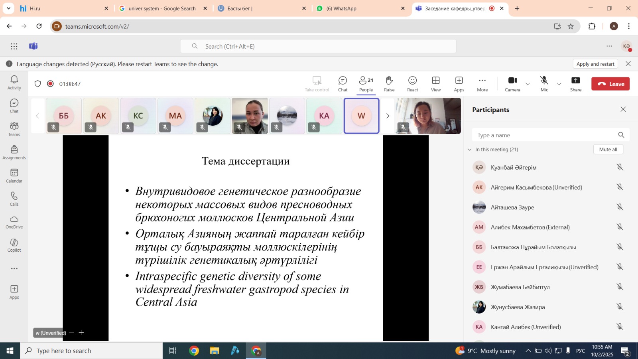
Task: Open the Chat panel in meeting toolbar
Action: tap(343, 84)
